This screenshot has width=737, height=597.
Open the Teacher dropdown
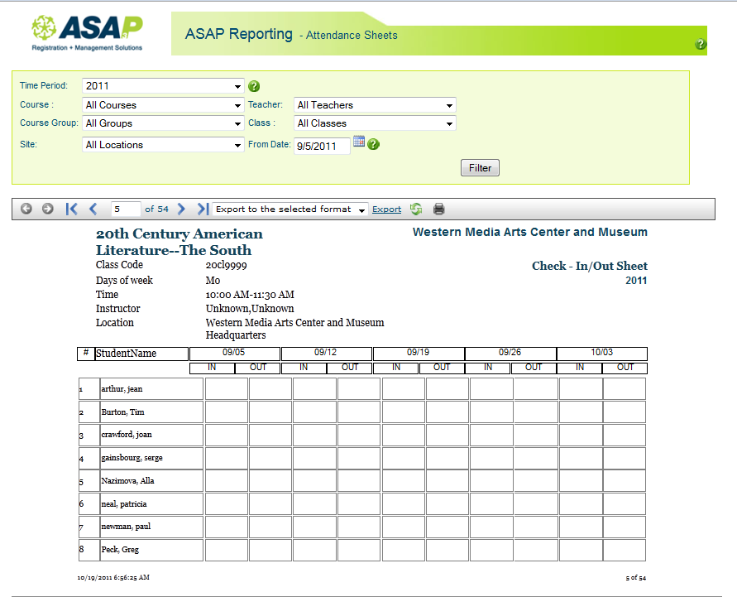click(x=375, y=105)
